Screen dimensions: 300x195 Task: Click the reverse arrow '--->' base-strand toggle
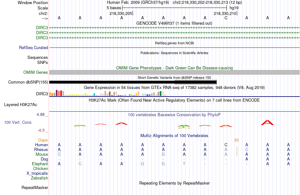point(45,18)
